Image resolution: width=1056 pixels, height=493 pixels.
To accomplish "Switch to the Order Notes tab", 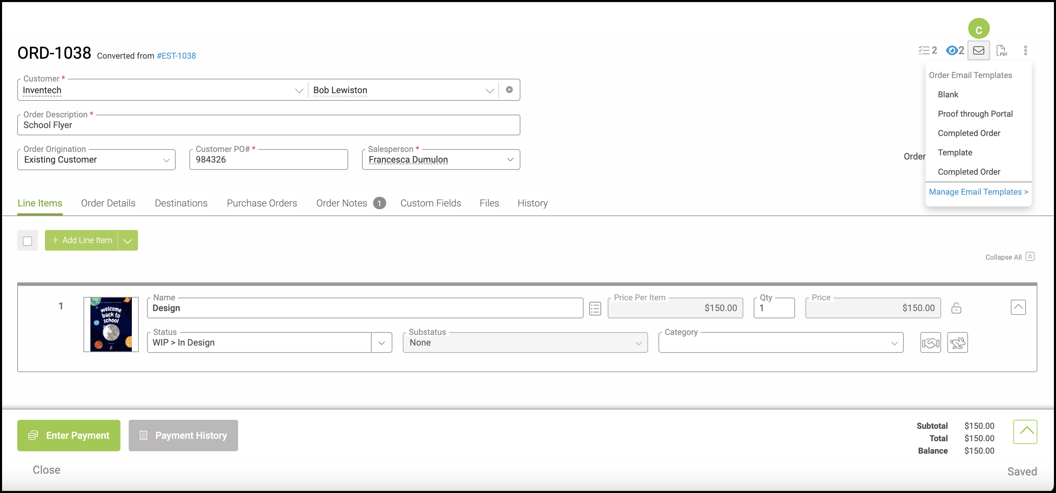I will click(342, 203).
